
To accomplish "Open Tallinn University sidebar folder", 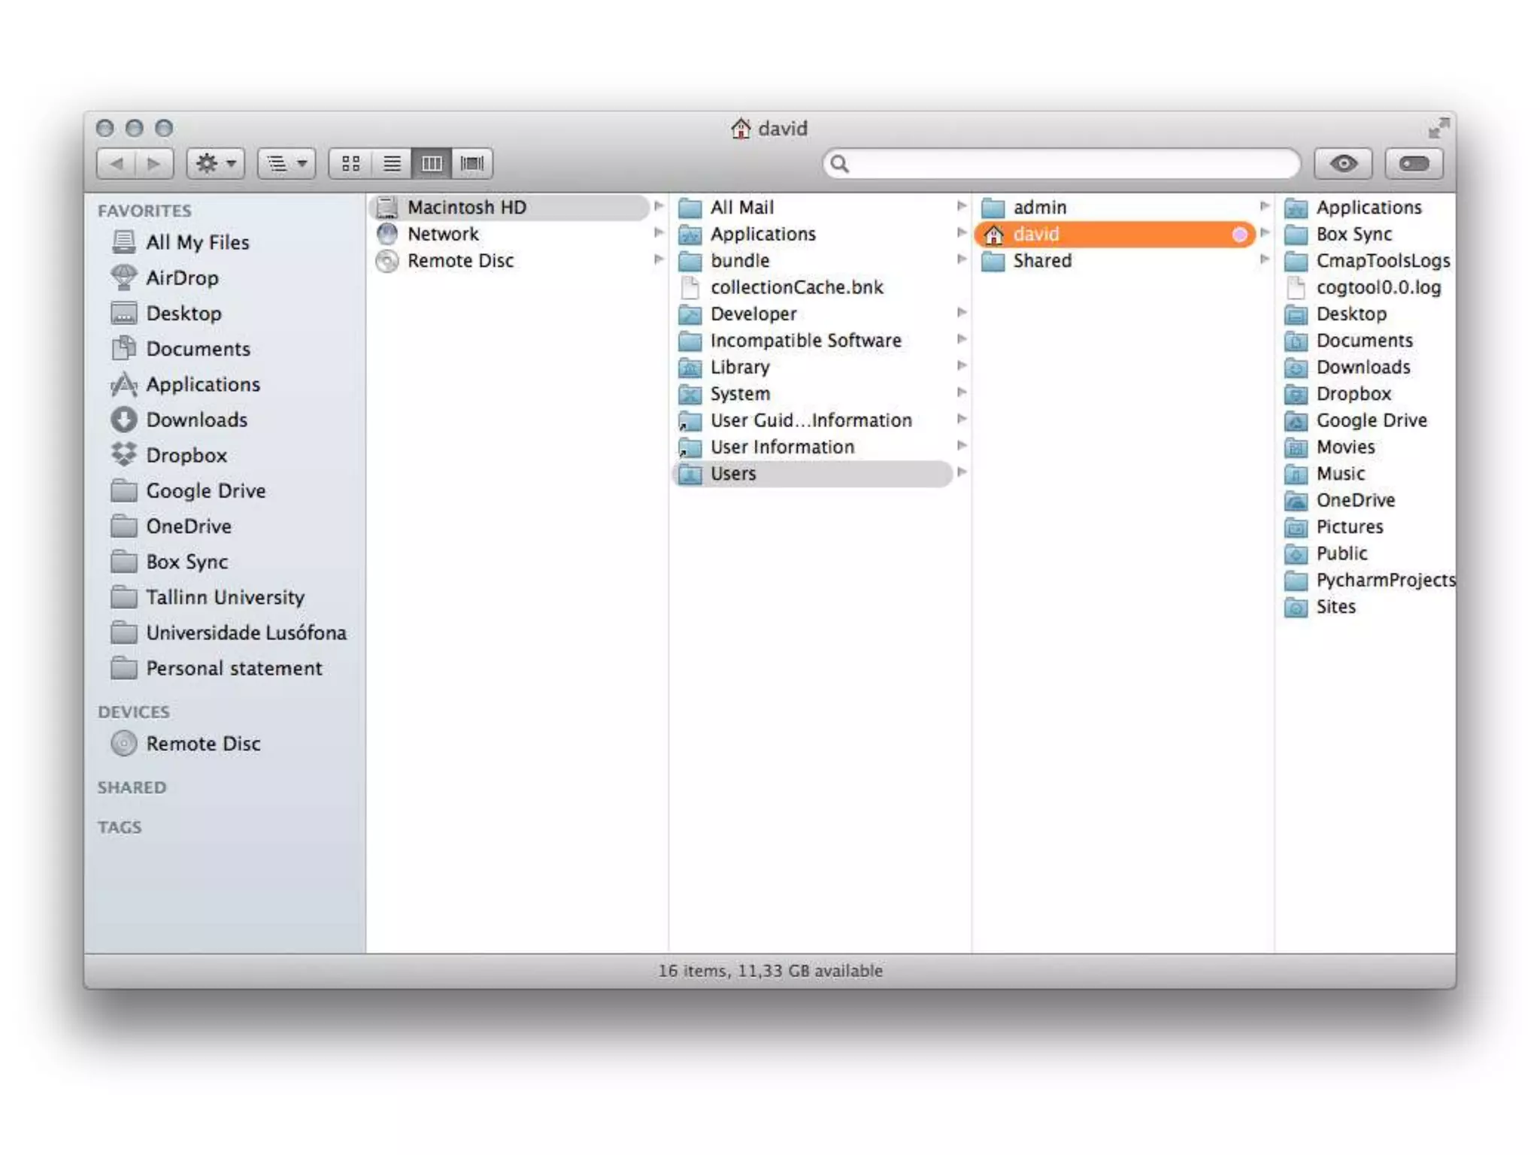I will pyautogui.click(x=225, y=597).
